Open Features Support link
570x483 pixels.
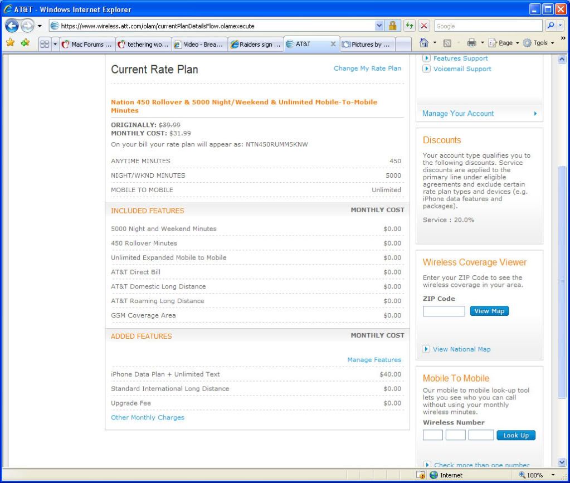460,58
